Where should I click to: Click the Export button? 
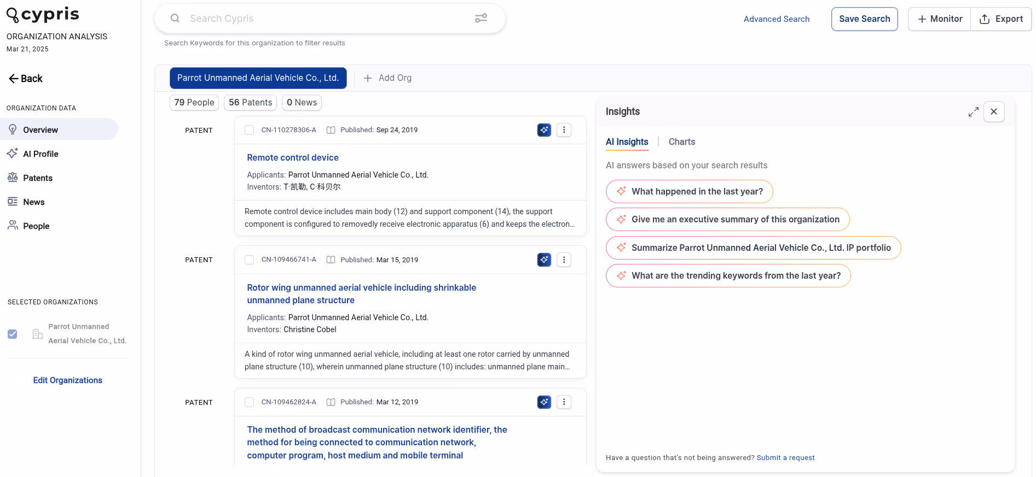pyautogui.click(x=1001, y=19)
